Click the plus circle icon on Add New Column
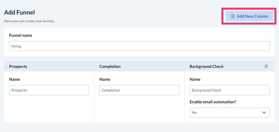 coord(233,16)
